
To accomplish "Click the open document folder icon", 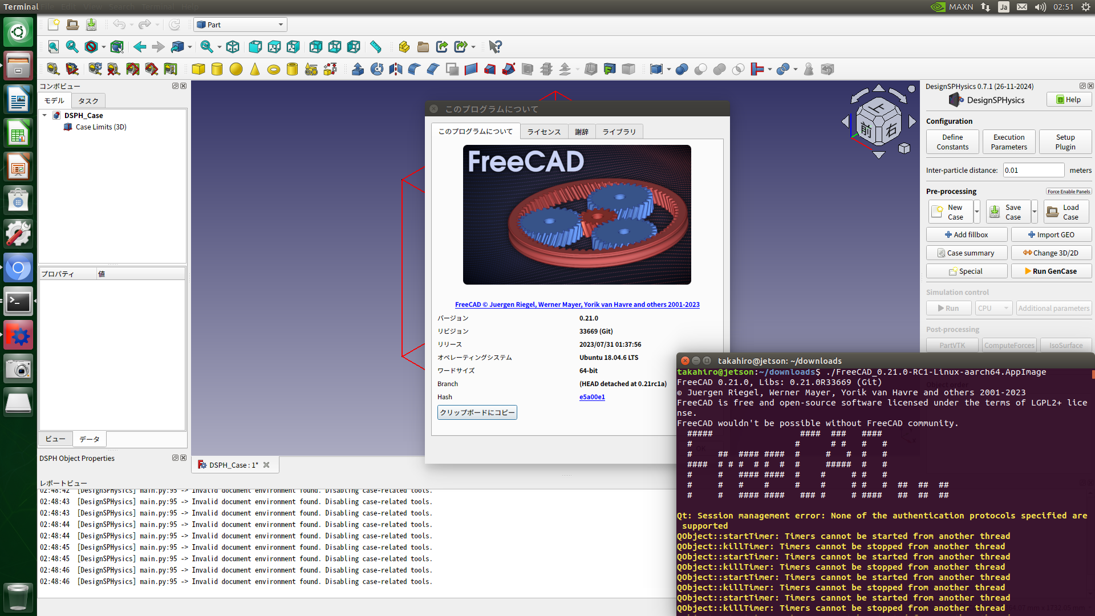I will 72,25.
